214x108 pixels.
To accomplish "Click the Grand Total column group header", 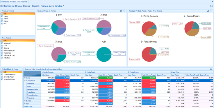I will 192,72.
